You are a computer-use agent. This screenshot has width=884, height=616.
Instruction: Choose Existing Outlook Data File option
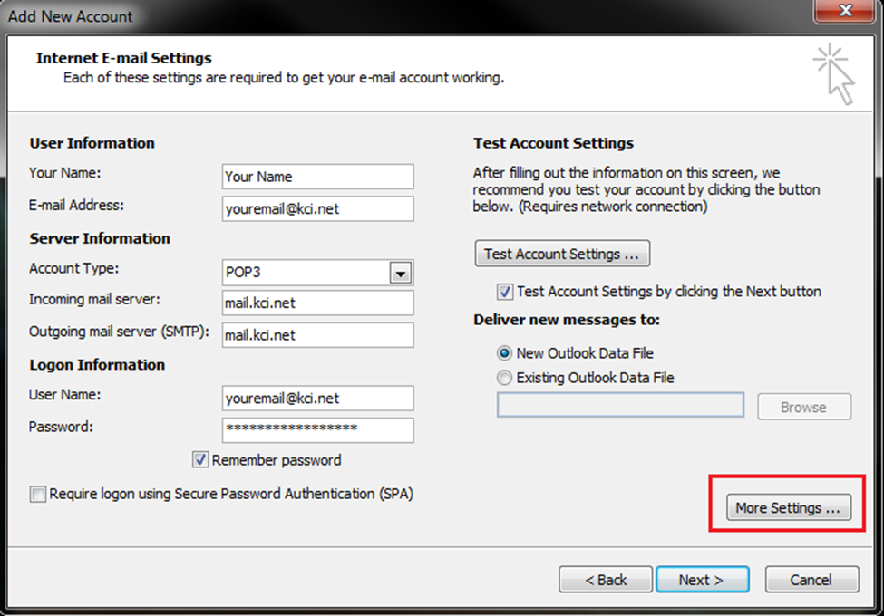(505, 378)
